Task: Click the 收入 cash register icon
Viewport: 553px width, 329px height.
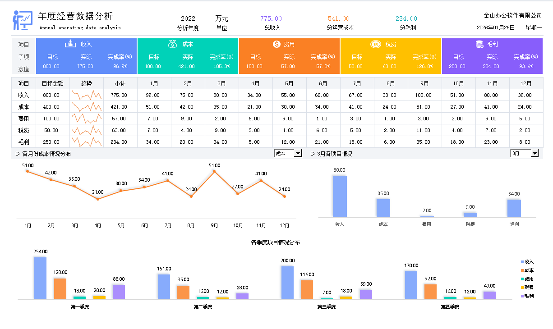Action: (x=70, y=44)
